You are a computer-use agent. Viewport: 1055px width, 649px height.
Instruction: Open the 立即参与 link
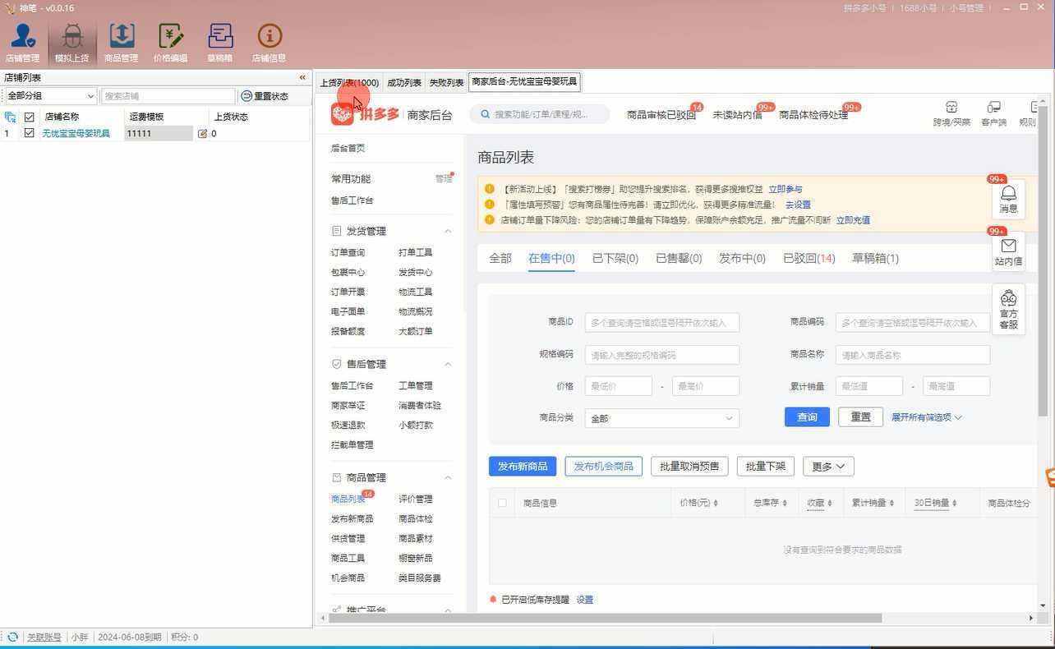785,189
